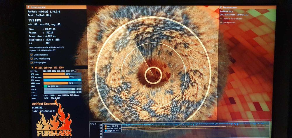Click the Clocks core/mem row
Screen dimensions: 292x138
[55, 95]
